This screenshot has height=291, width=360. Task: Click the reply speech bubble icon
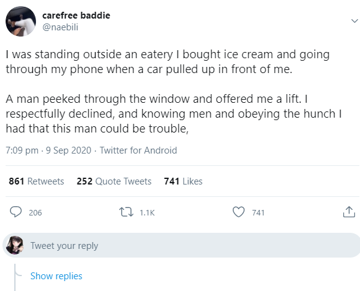tap(16, 212)
